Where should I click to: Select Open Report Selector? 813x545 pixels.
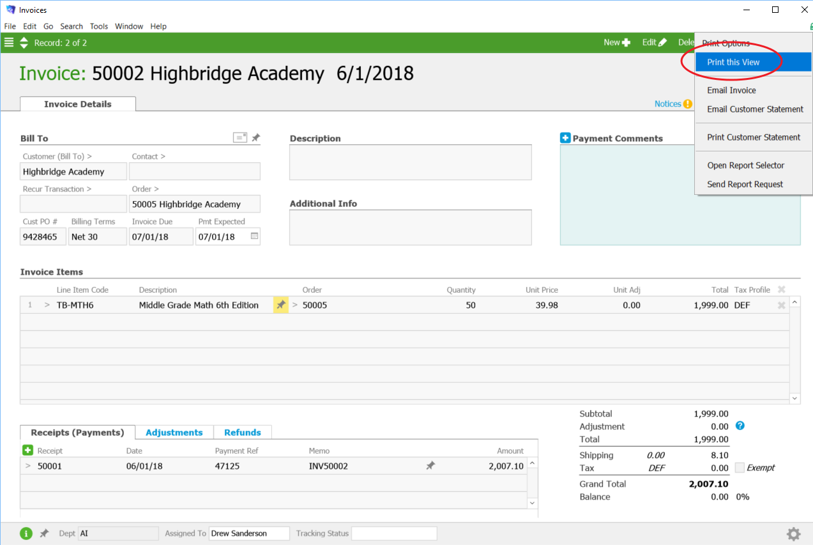click(753, 165)
